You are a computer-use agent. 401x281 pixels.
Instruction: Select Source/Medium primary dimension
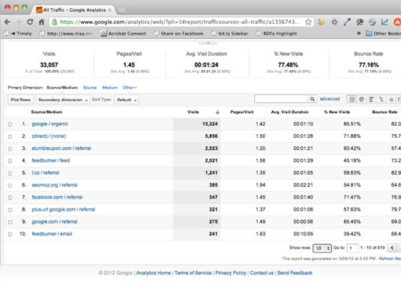pos(62,88)
